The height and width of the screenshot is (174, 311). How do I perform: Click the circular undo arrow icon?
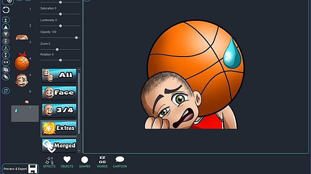click(6, 10)
